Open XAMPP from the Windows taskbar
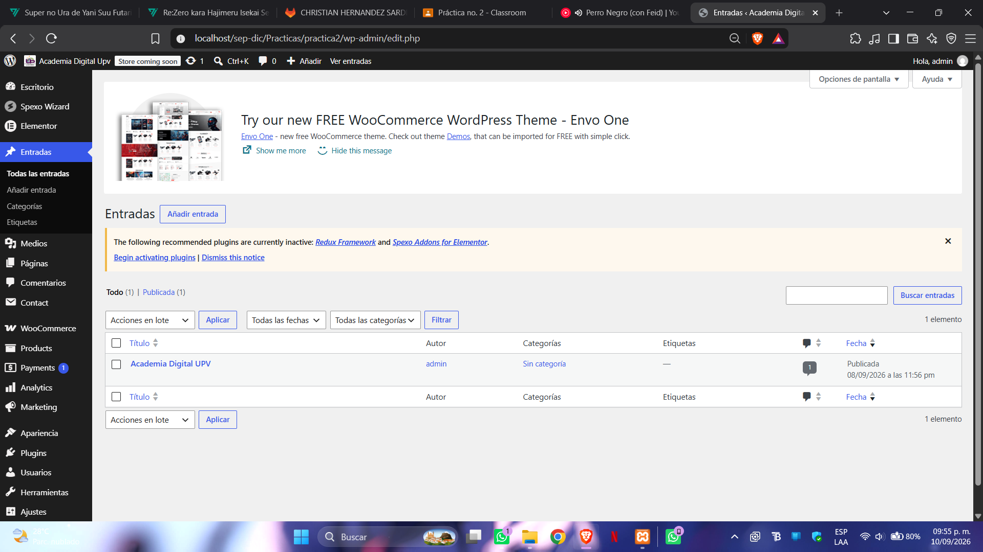The height and width of the screenshot is (552, 983). click(642, 537)
